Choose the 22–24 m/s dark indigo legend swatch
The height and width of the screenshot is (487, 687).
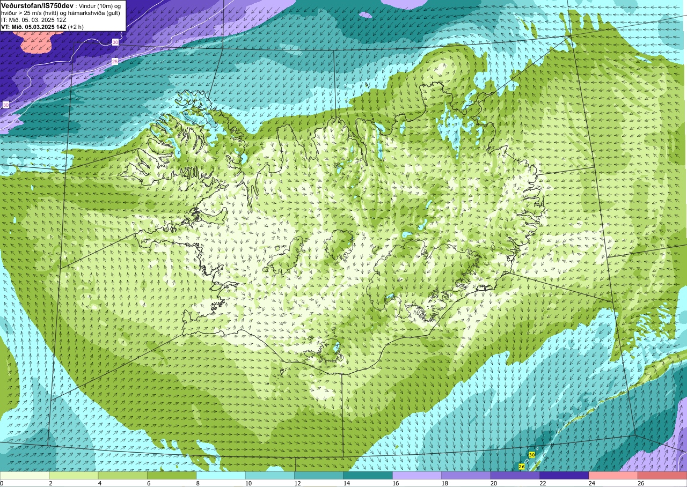564,475
